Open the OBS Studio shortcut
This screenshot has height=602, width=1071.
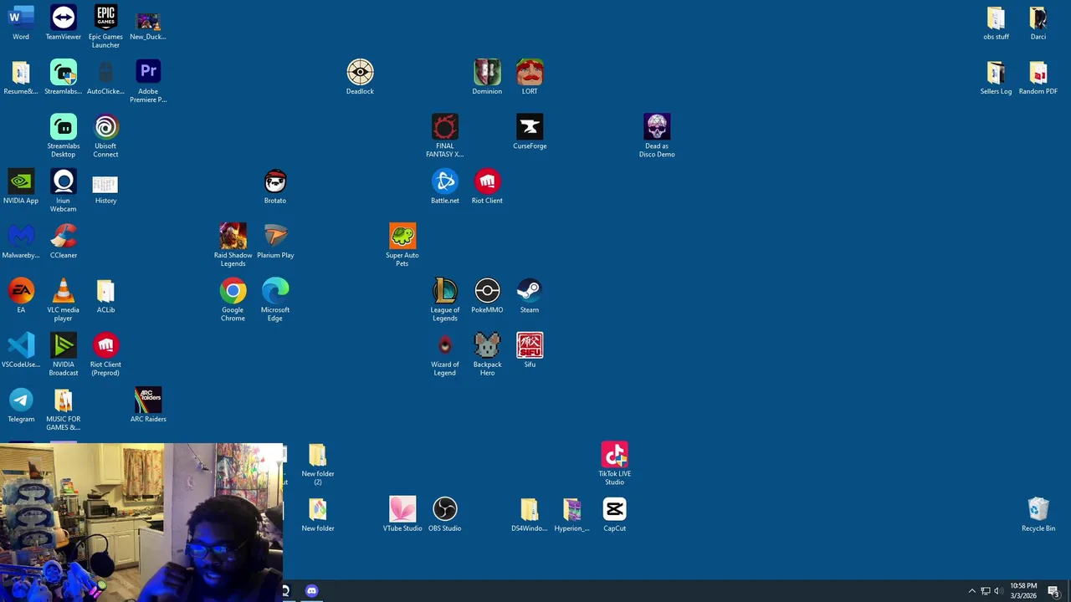point(444,509)
